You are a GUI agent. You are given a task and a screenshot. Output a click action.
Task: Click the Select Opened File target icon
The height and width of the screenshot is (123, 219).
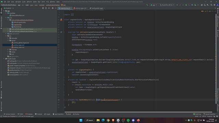43,8
